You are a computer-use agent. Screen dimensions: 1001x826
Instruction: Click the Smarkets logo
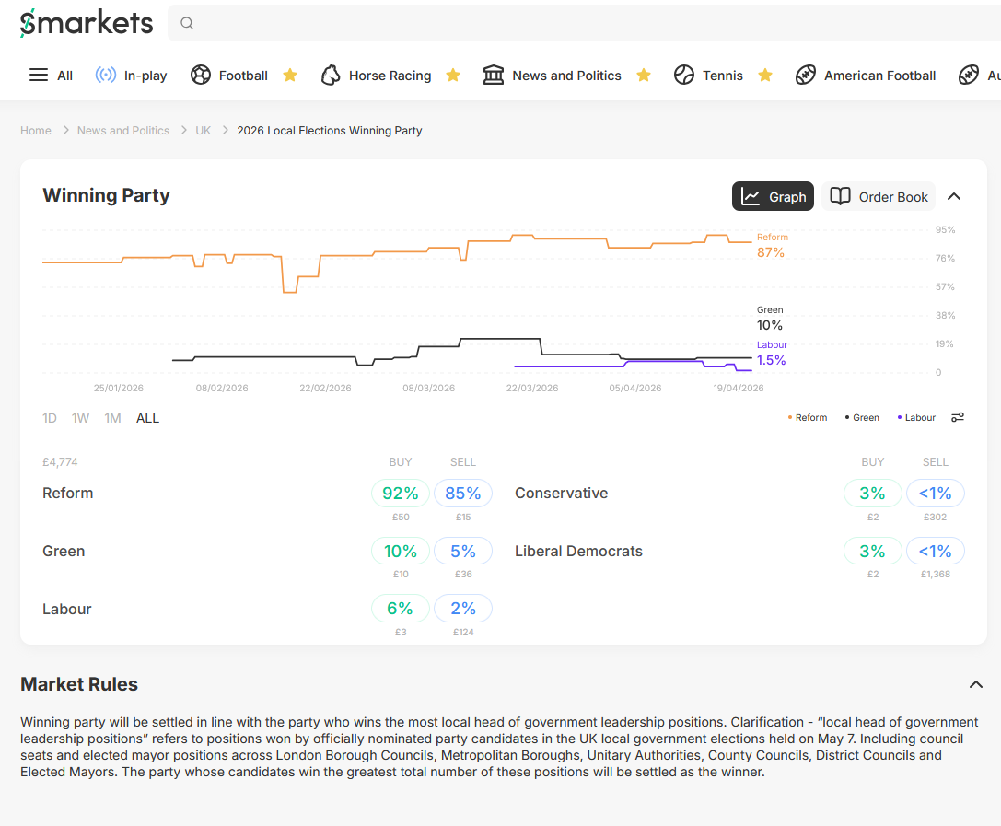tap(87, 23)
